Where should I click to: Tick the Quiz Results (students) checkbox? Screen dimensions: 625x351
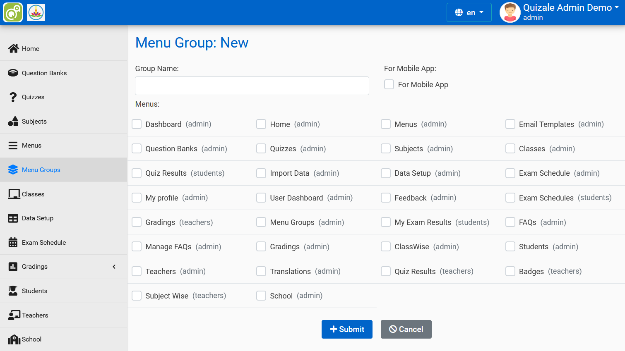[137, 173]
